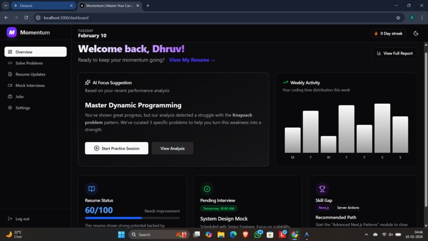The image size is (428, 241).
Task: Go to Solve Problems in sidebar
Action: (36, 63)
